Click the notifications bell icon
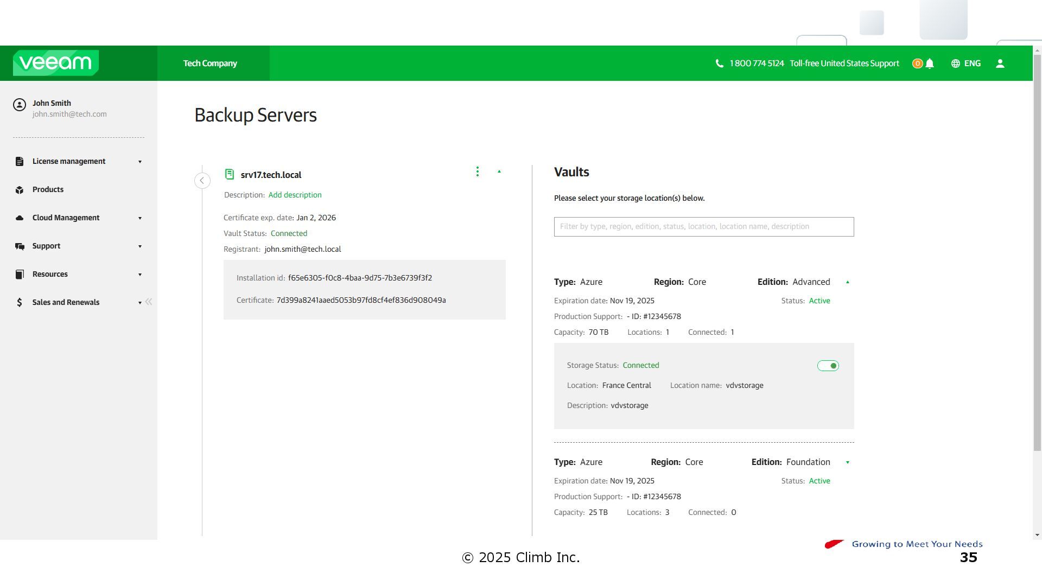The image size is (1042, 586). [930, 63]
